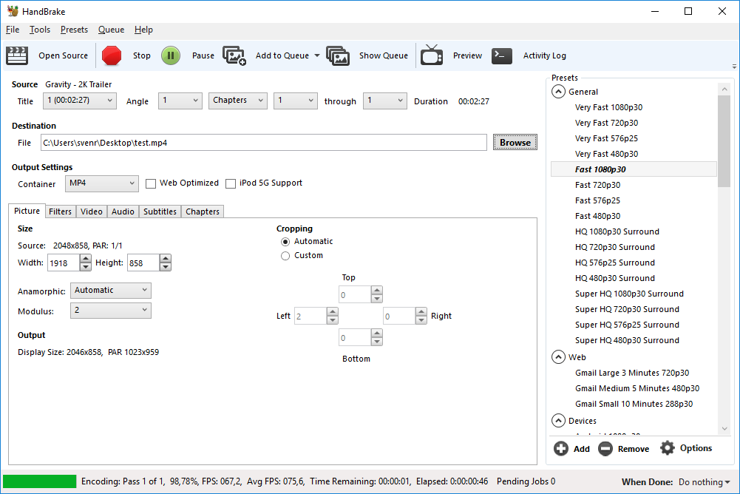Open preset options gear icon

668,447
